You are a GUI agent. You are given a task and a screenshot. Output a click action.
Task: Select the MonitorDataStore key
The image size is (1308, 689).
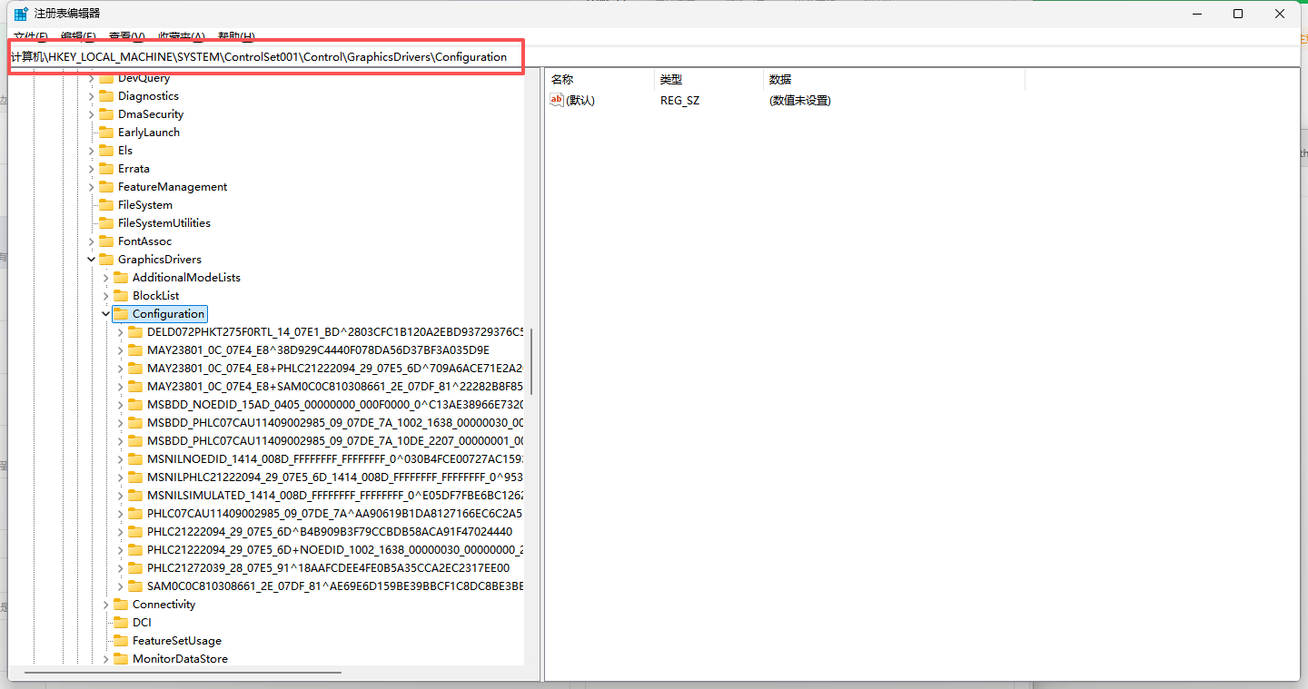point(180,659)
